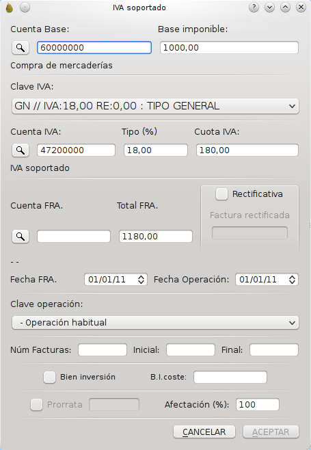Click the pear application icon in title bar
311x450 pixels.
point(9,8)
